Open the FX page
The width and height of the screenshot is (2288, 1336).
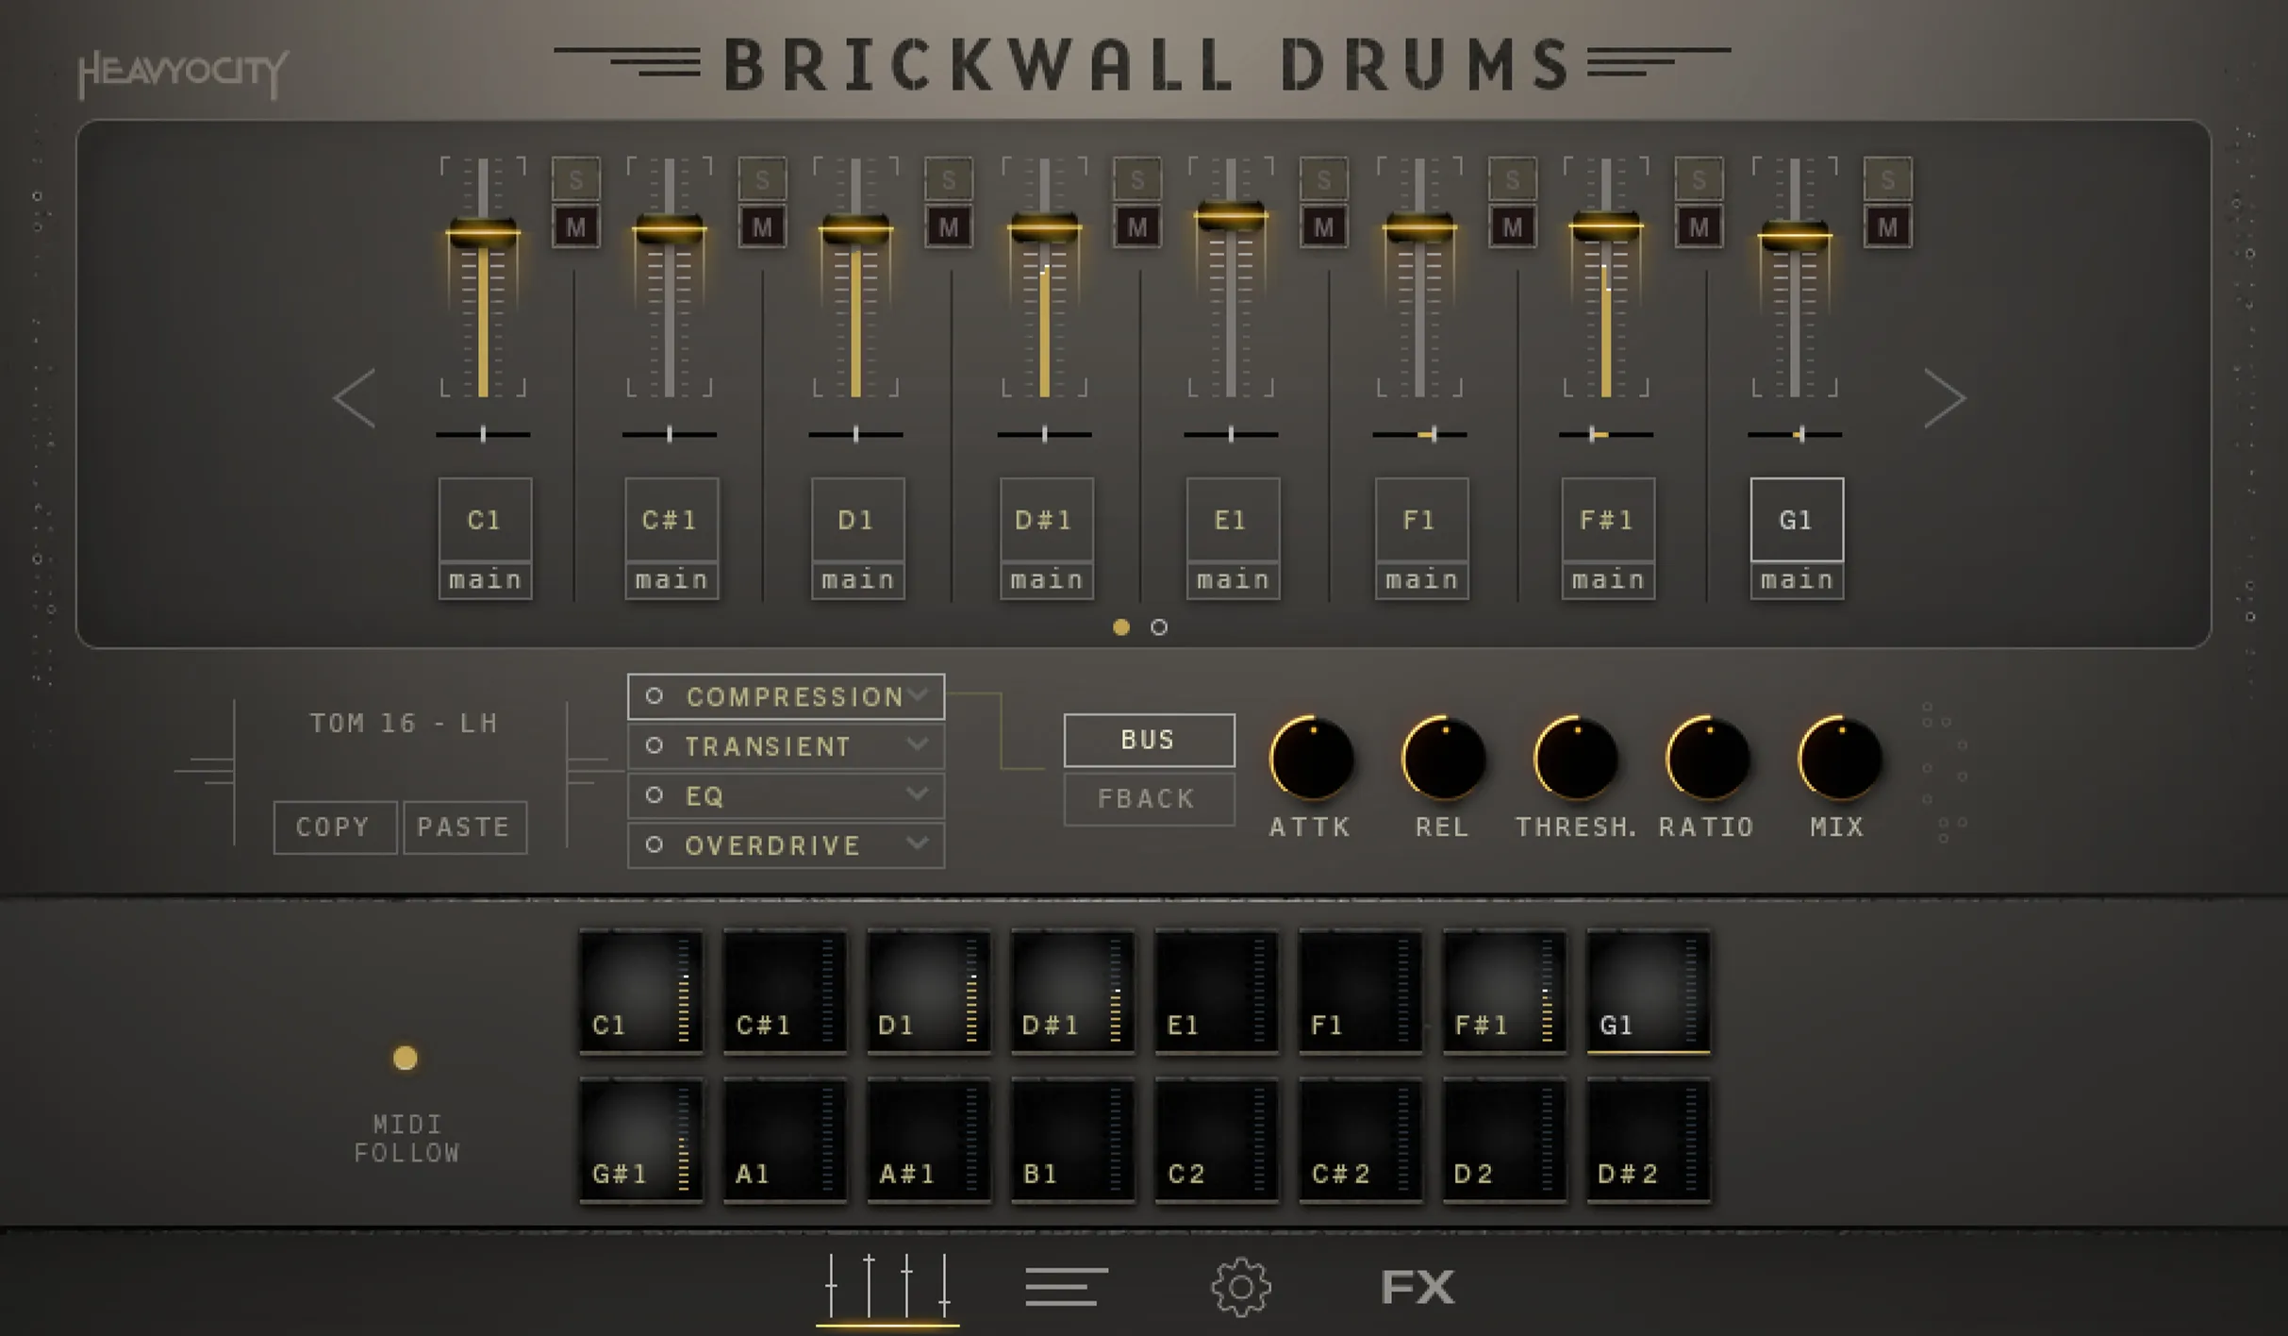click(1418, 1287)
